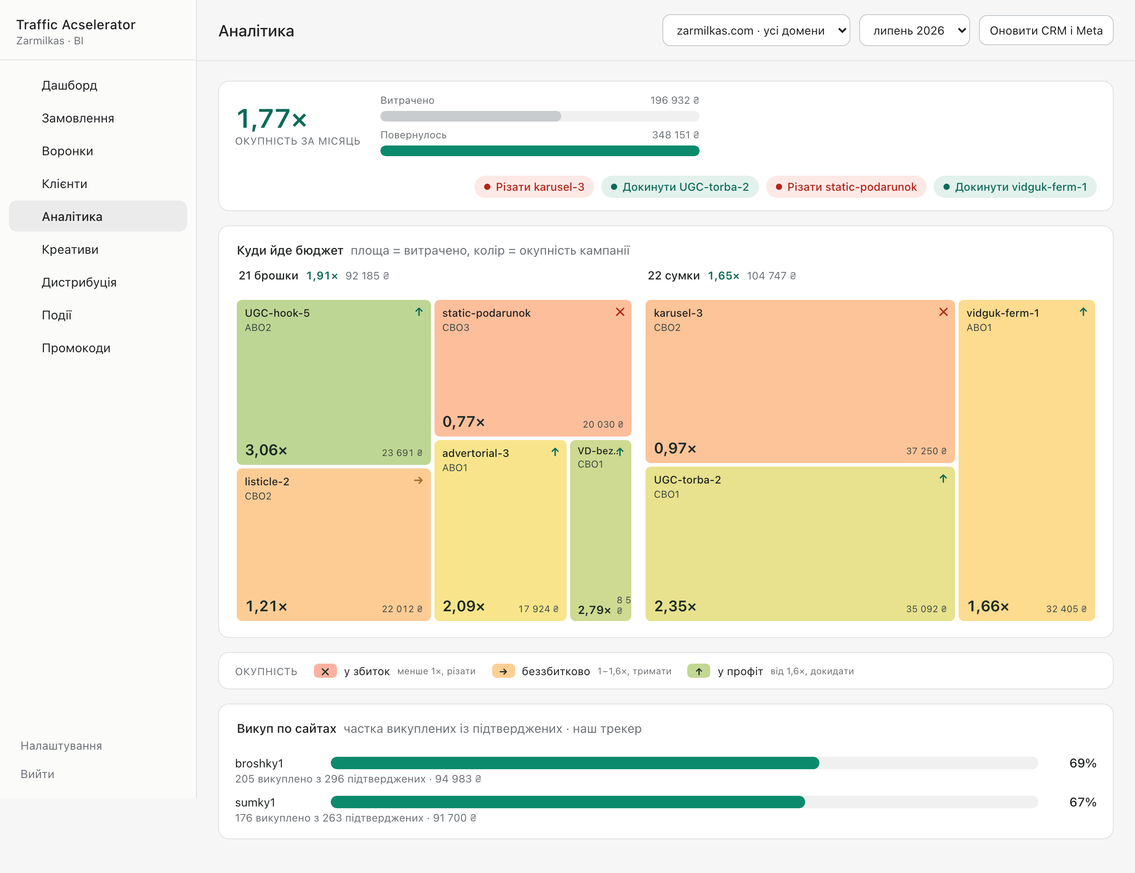Click the right arrow icon on listicle-2 tile
This screenshot has width=1135, height=873.
click(419, 481)
